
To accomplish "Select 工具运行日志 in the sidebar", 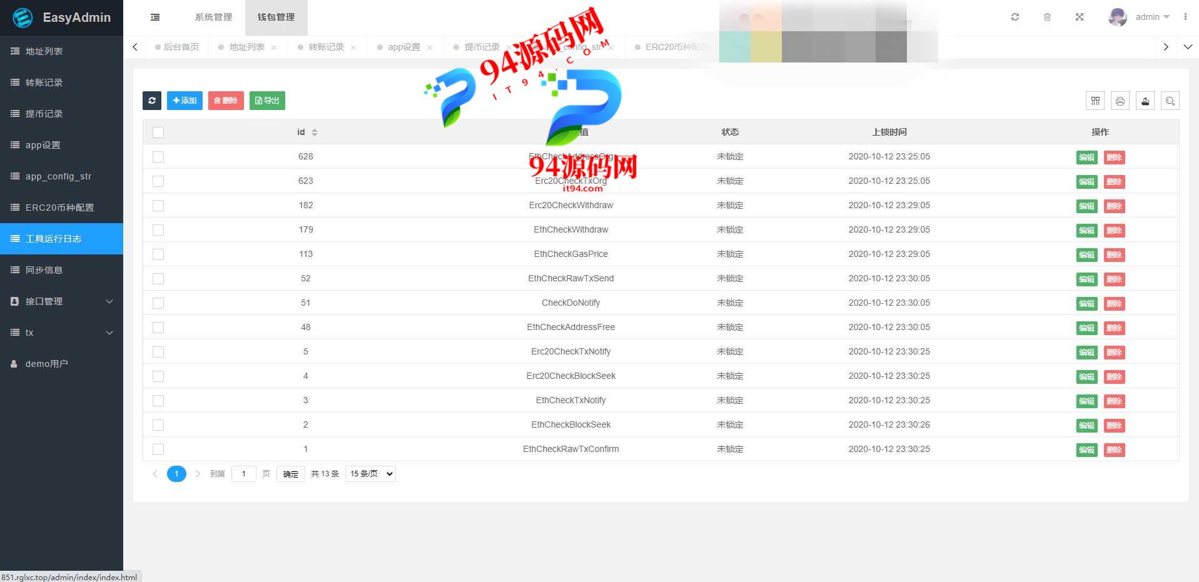I will tap(61, 239).
